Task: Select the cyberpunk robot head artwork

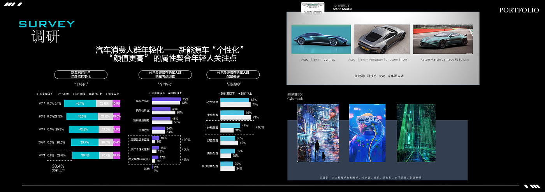Action: (367, 133)
